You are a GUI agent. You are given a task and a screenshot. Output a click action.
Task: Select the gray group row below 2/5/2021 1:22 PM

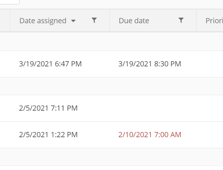[111, 157]
